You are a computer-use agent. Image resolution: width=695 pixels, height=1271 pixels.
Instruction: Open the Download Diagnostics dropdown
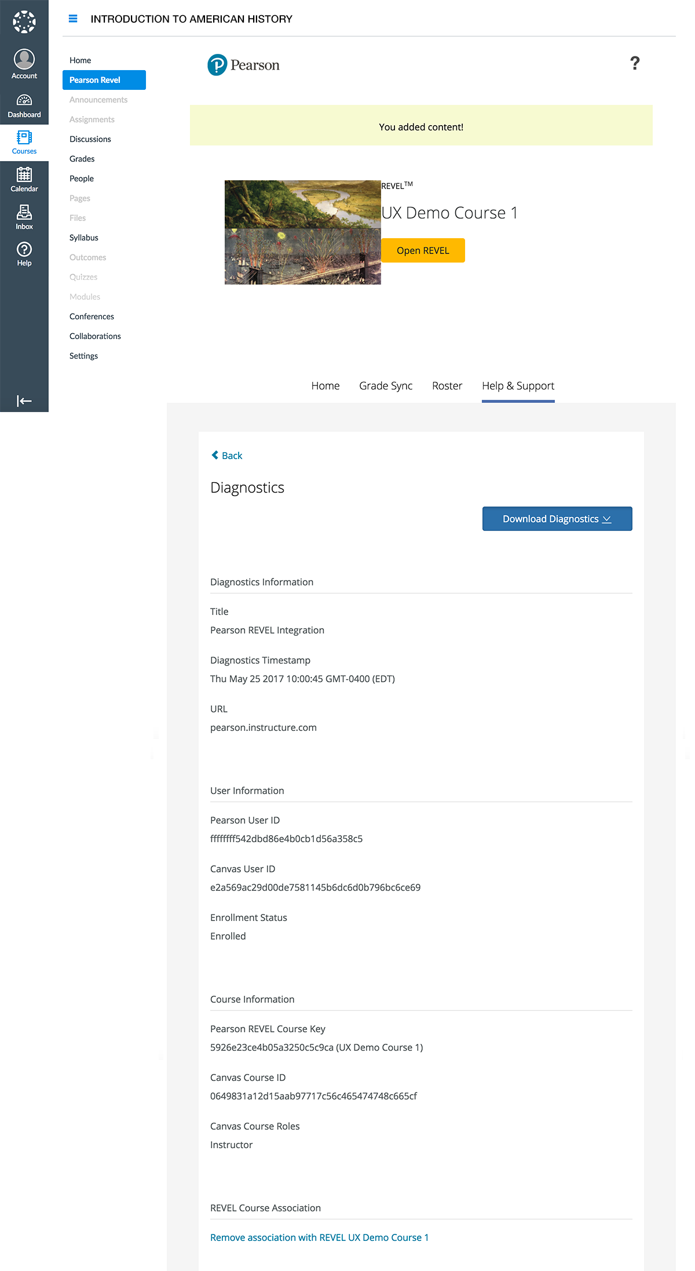[x=557, y=519]
